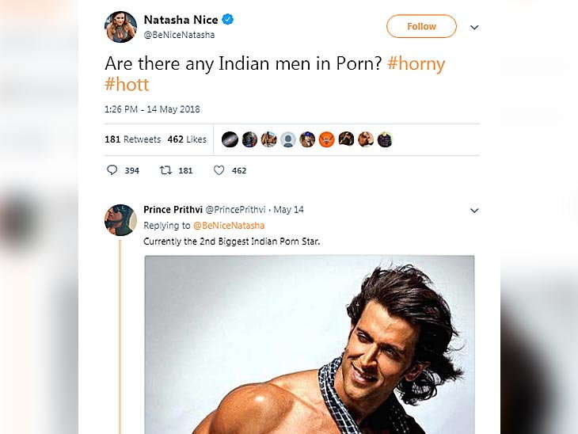View the 462 Likes list
The image size is (578, 434).
pos(187,139)
